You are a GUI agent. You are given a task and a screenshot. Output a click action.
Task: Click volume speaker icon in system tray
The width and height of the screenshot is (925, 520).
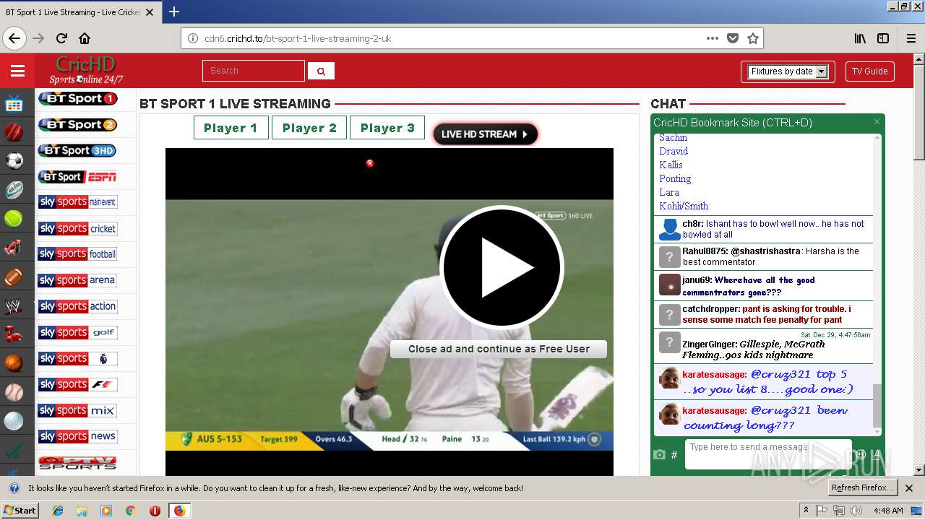856,511
